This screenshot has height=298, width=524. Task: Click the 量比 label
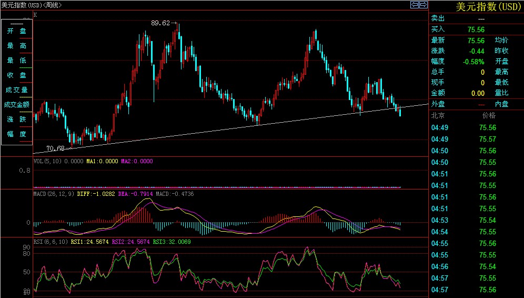501,93
